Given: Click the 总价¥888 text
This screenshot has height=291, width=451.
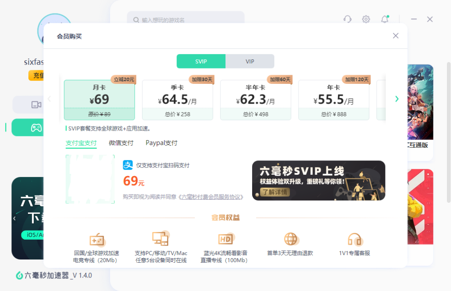Looking at the screenshot, I should coord(334,114).
